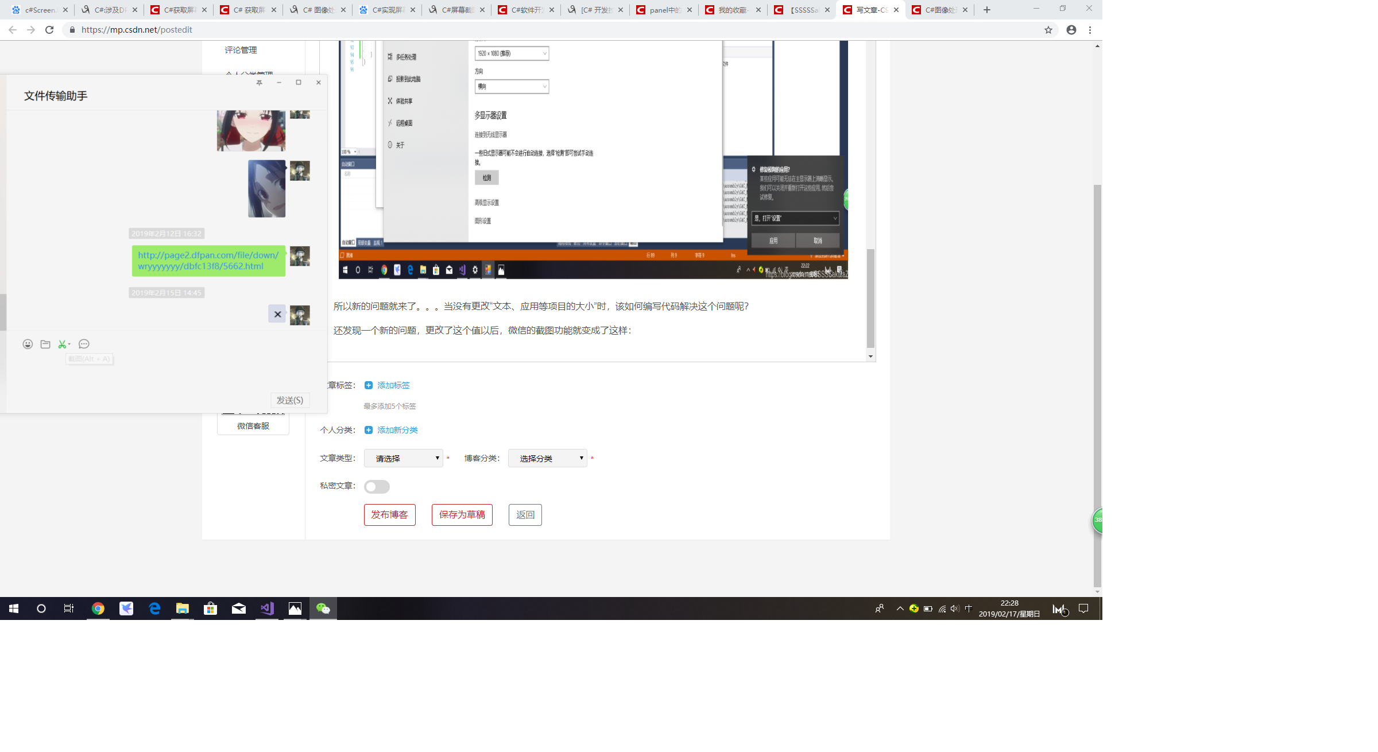This screenshot has width=1378, height=752.
Task: Open the emoji picker in 文件传输助手
Action: [x=28, y=344]
